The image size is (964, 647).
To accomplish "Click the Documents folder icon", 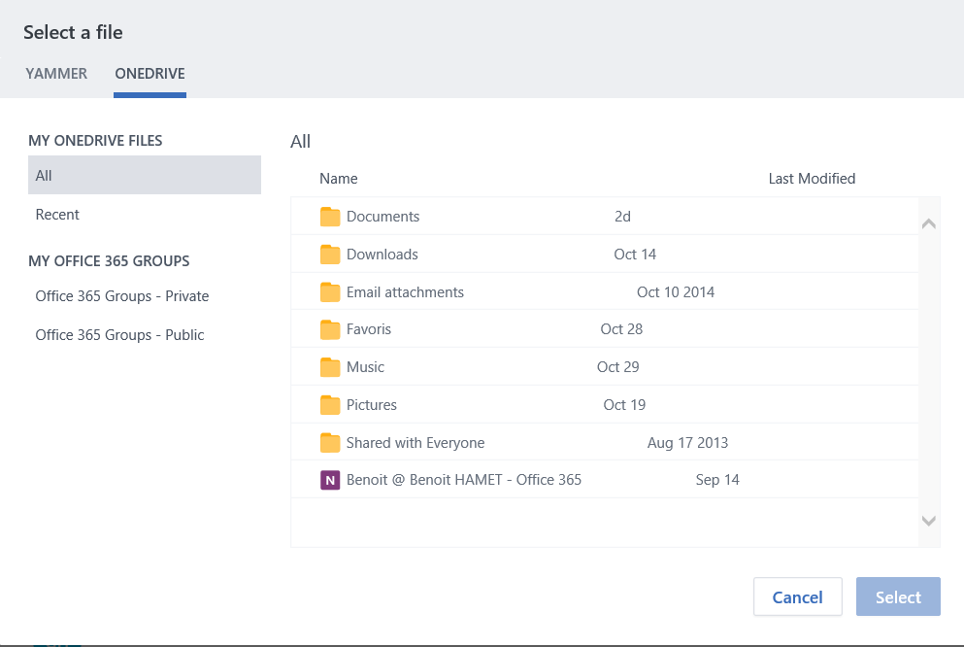I will 330,217.
